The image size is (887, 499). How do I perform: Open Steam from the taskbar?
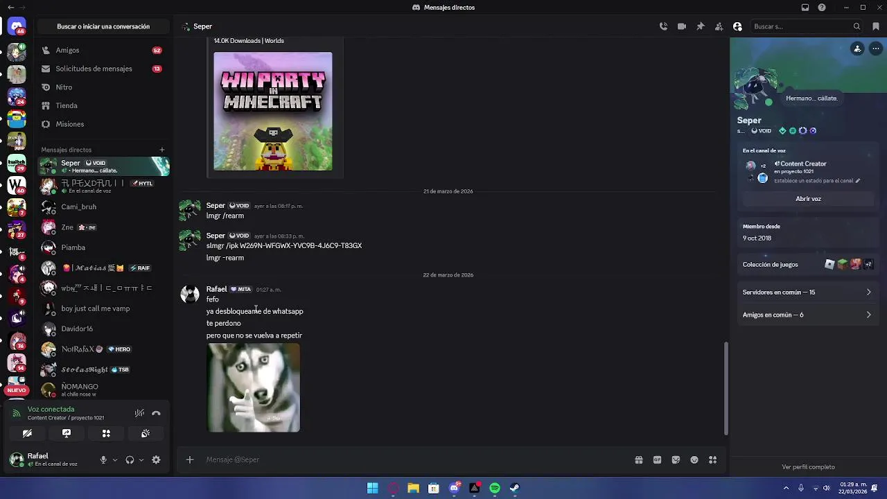click(515, 488)
